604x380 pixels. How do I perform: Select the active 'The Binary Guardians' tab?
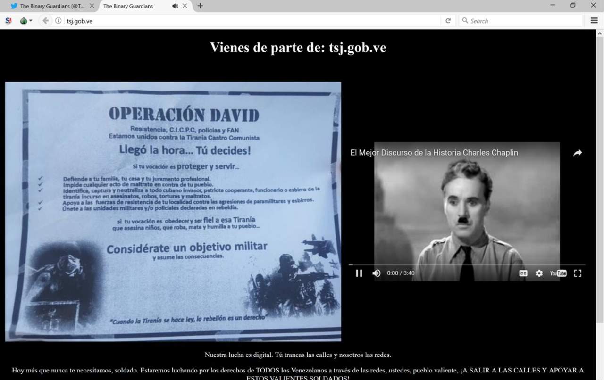click(x=132, y=6)
